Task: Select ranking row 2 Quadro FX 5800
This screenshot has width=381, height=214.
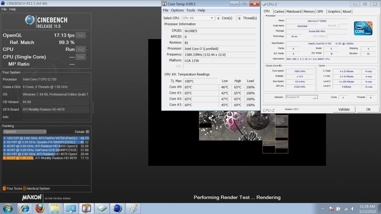Action: point(46,142)
